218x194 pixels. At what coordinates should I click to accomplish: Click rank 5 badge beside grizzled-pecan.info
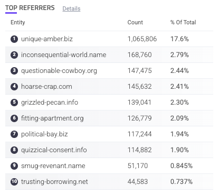click(14, 103)
